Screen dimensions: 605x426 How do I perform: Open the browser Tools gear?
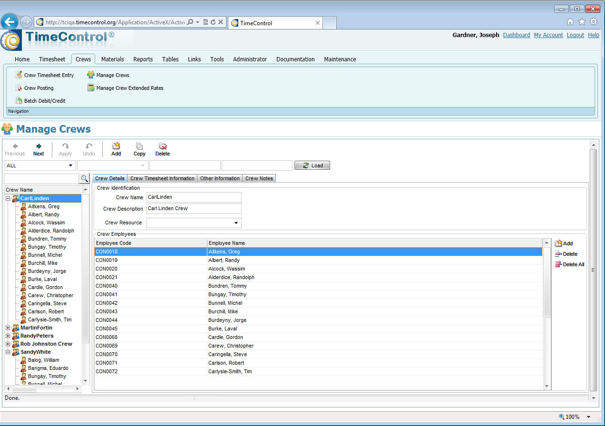(x=594, y=22)
